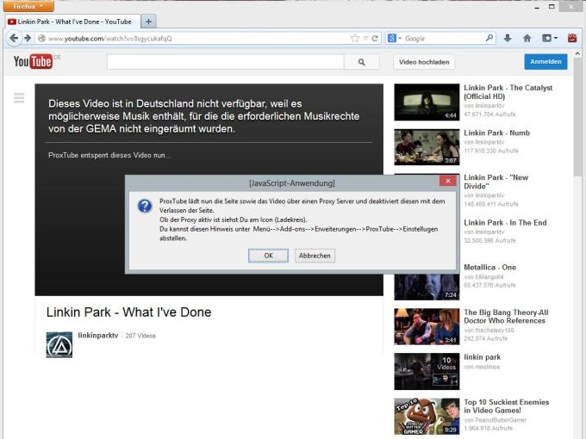586x439 pixels.
Task: Close the JavaScript-Anwendung dialog with the red X
Action: point(448,181)
